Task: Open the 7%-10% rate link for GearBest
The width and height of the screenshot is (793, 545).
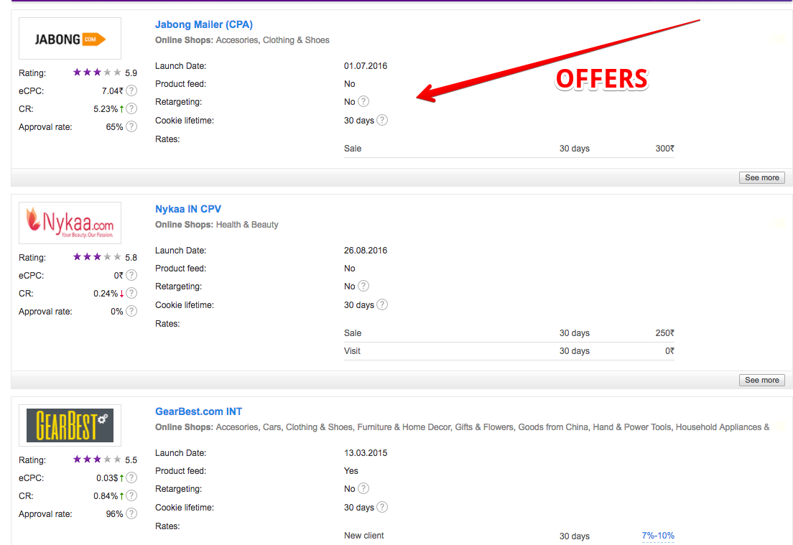Action: coord(658,536)
